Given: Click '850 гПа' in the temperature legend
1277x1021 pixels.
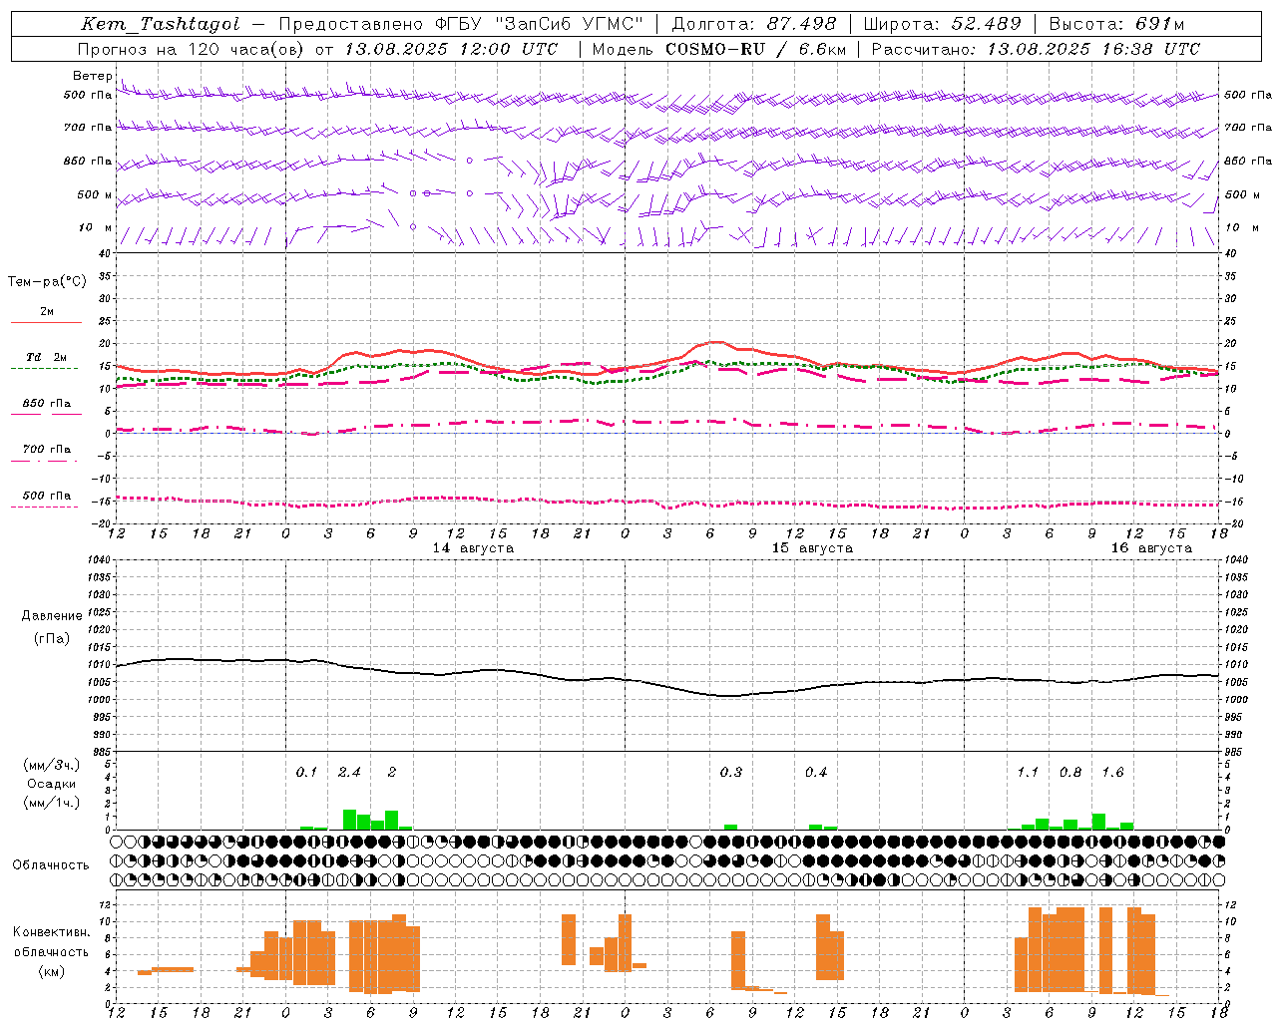Looking at the screenshot, I should coord(47,404).
